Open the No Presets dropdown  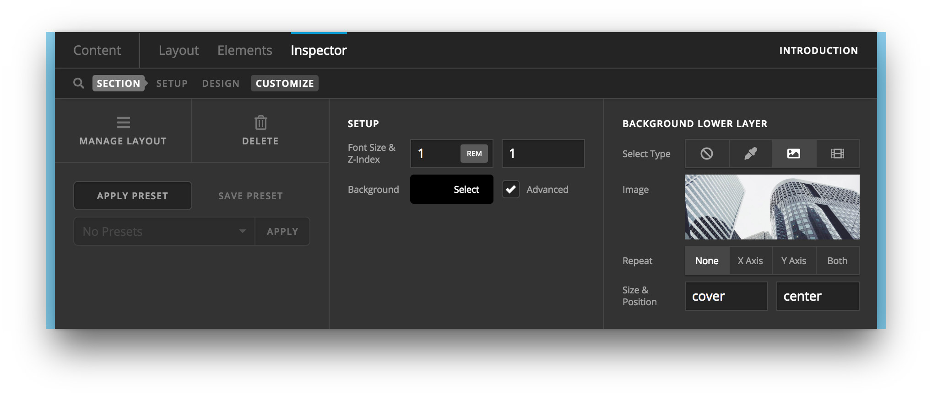tap(164, 231)
